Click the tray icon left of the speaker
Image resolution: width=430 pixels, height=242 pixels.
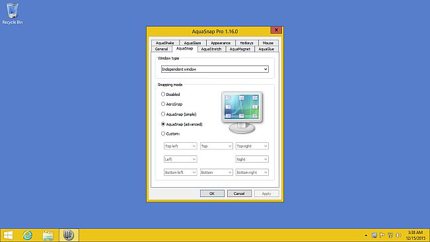(390, 235)
